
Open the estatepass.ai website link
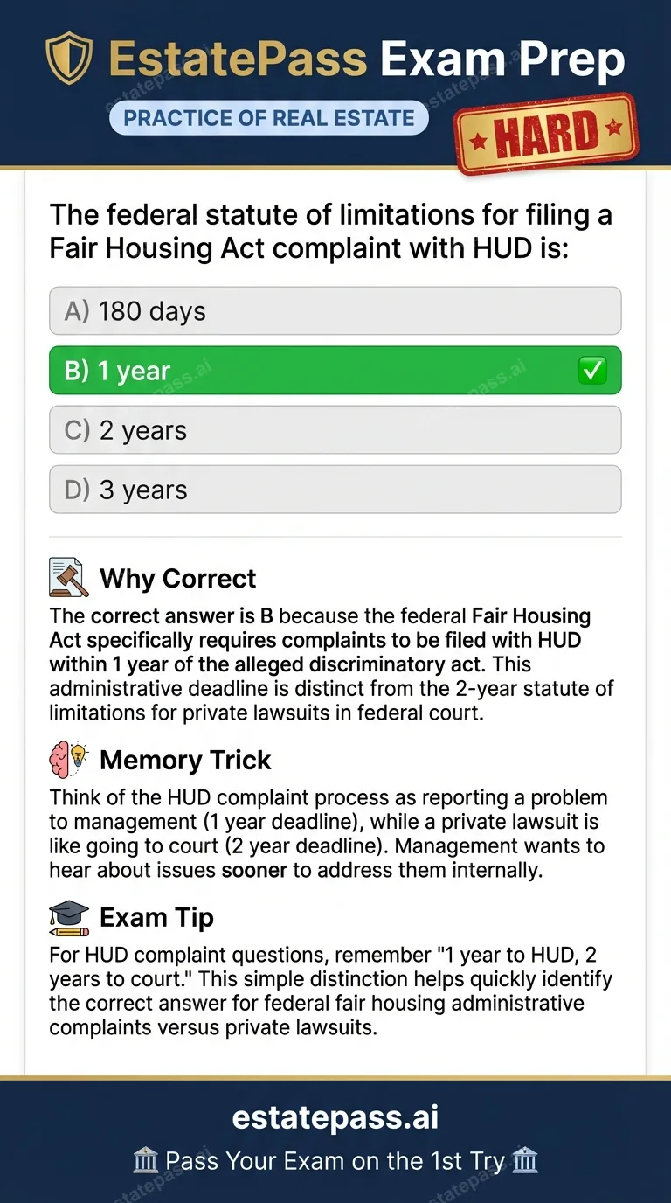(x=335, y=1116)
